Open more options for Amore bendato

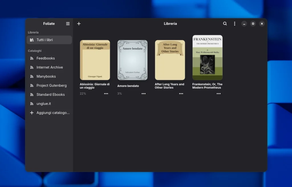(143, 93)
